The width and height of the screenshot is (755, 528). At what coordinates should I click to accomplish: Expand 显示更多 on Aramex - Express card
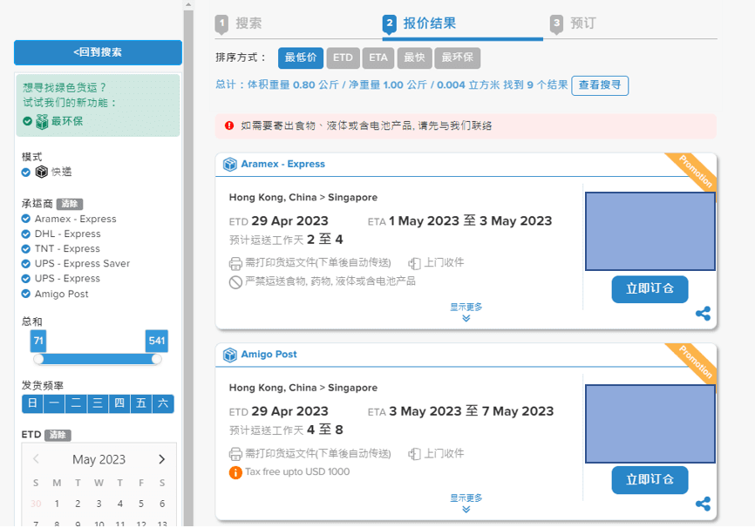(x=466, y=312)
